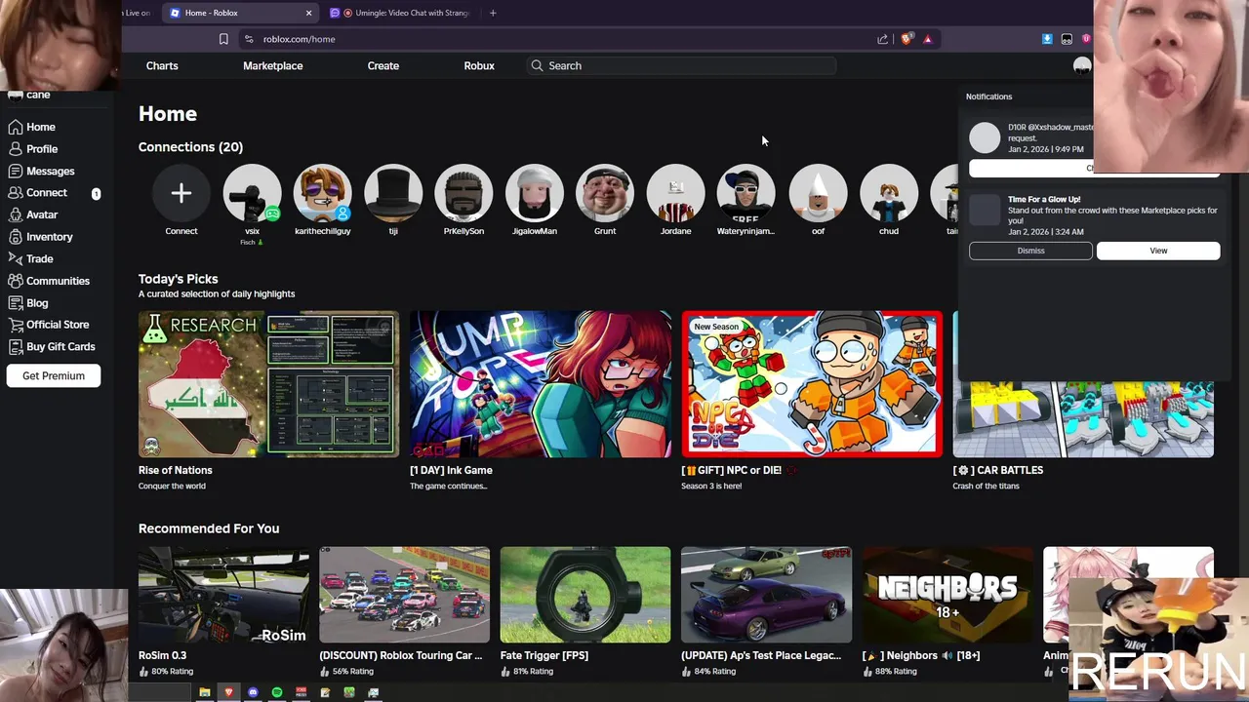Viewport: 1249px width, 702px height.
Task: Open Avatar in the sidebar
Action: click(x=34, y=214)
